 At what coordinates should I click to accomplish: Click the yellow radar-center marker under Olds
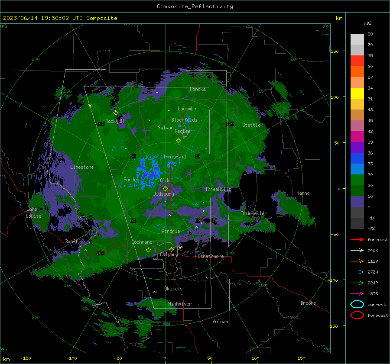point(165,189)
